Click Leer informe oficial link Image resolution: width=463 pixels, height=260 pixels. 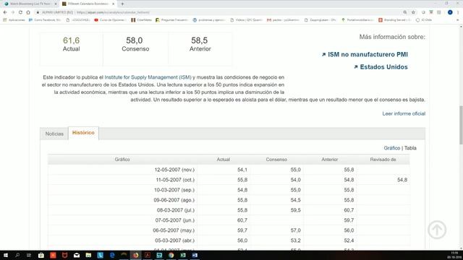(x=404, y=113)
